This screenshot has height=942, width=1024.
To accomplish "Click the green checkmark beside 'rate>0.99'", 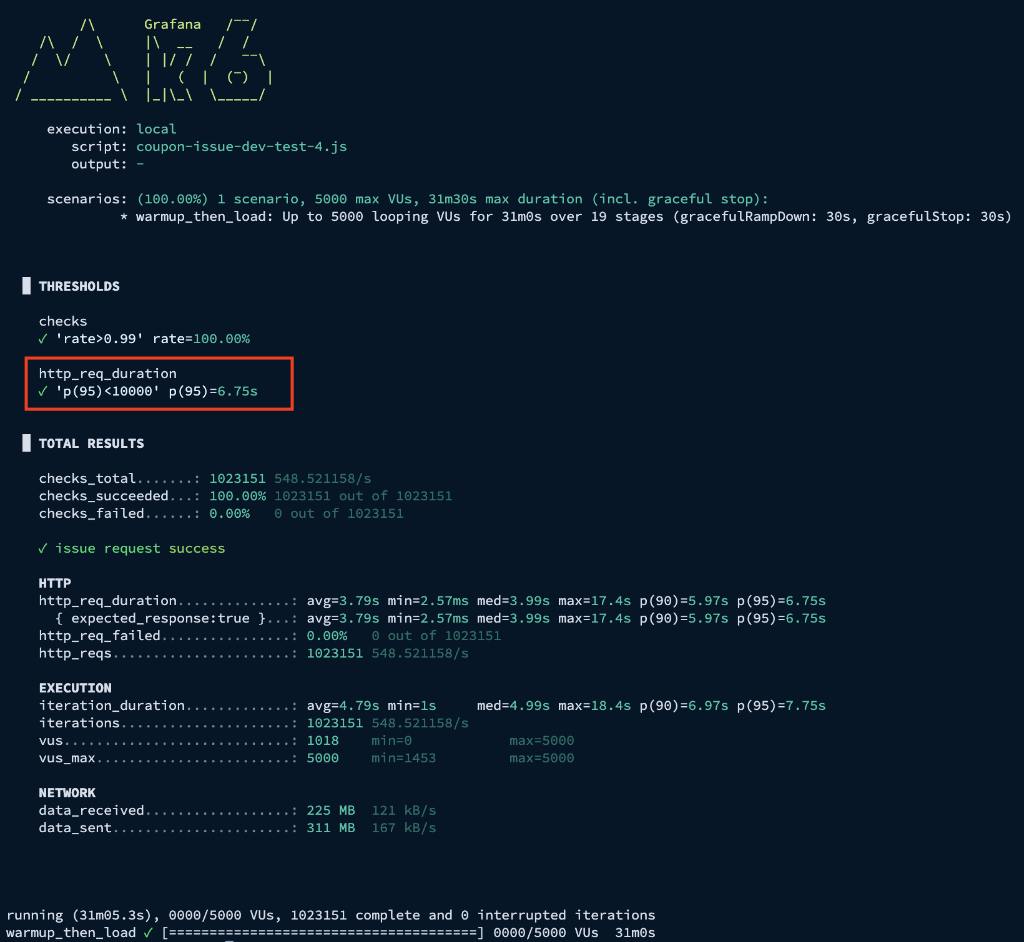I will (42, 339).
